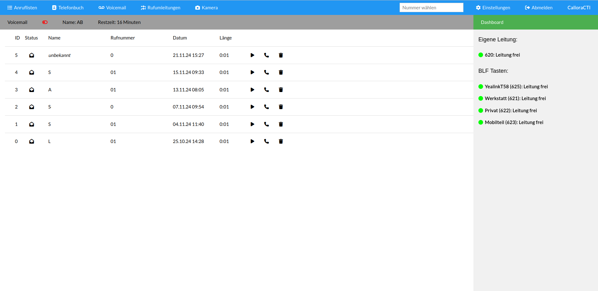Call back caller of voicemail ID 4
The width and height of the screenshot is (598, 291).
pos(267,72)
